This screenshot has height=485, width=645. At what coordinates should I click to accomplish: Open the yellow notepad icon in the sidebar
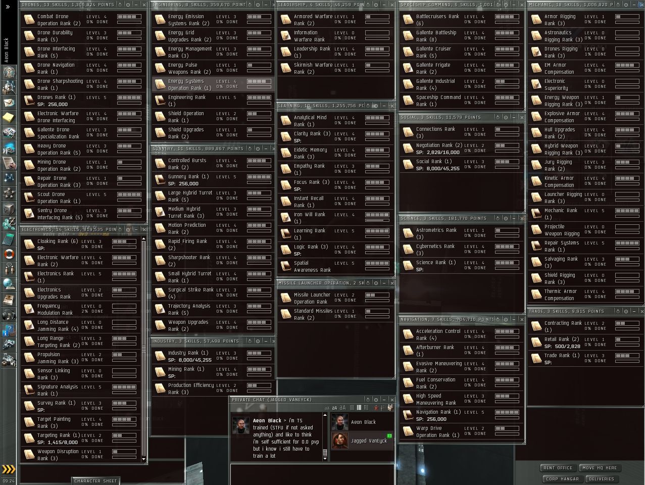tap(10, 119)
